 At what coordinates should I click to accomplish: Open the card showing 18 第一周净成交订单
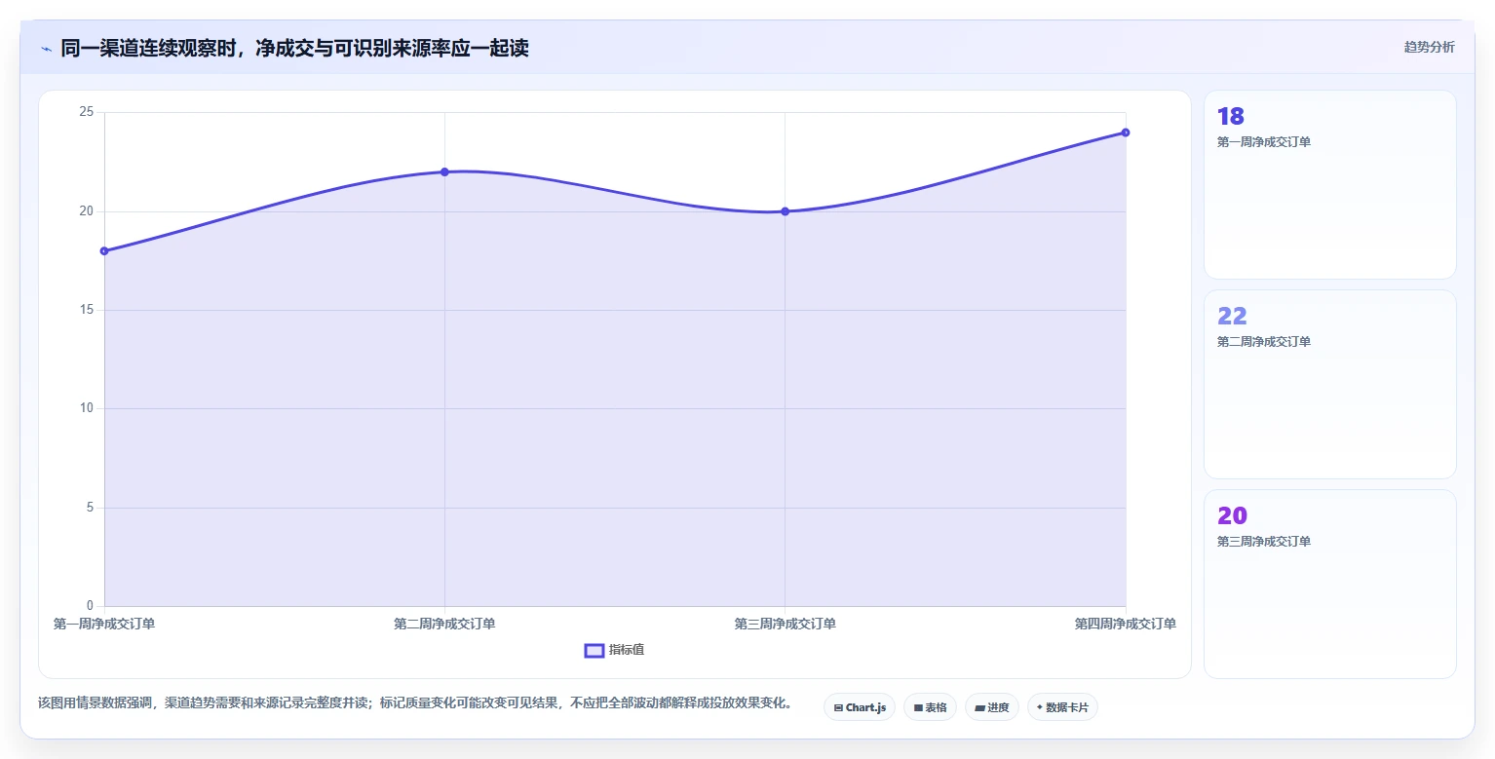click(x=1330, y=185)
